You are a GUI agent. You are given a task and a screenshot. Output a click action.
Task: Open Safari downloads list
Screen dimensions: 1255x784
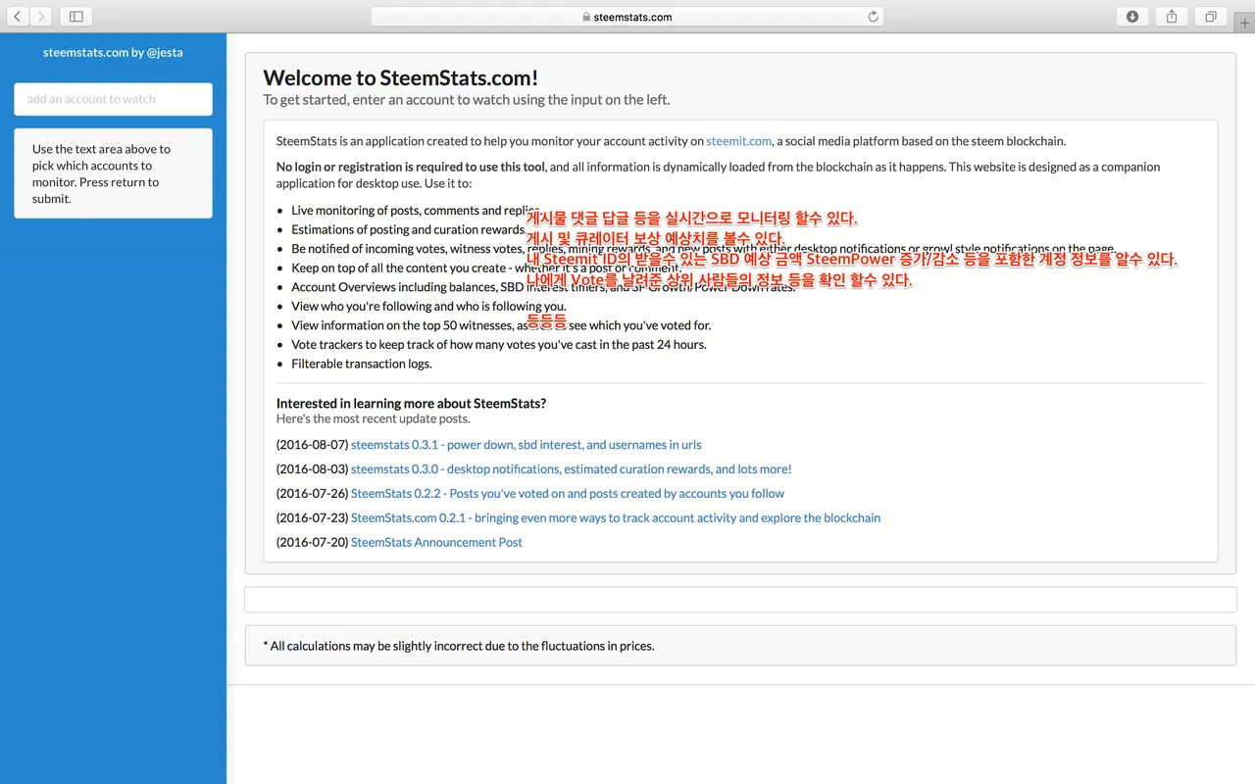tap(1132, 17)
